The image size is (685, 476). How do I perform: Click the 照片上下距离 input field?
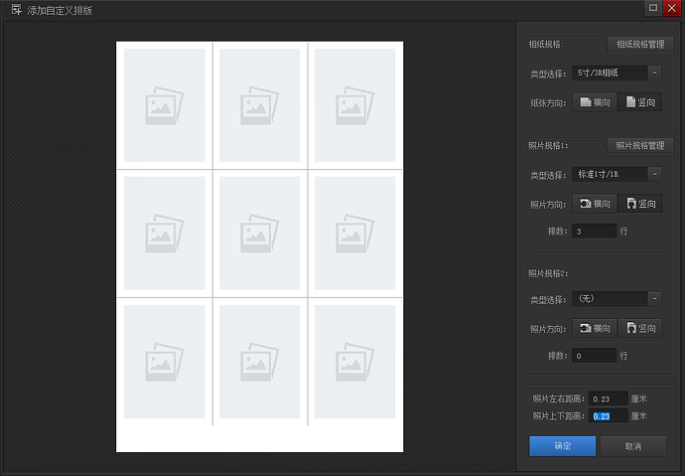click(x=609, y=416)
